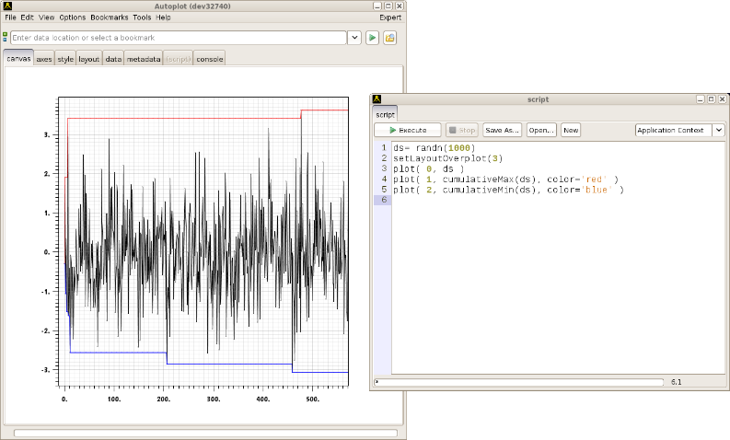The image size is (730, 440).
Task: Click the Autoplot logo in main title bar
Action: click(7, 6)
